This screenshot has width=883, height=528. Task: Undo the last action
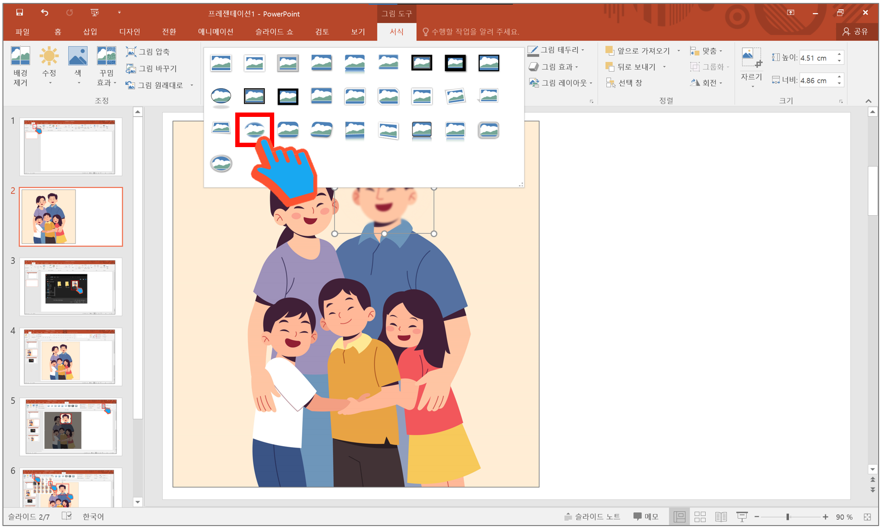[44, 13]
